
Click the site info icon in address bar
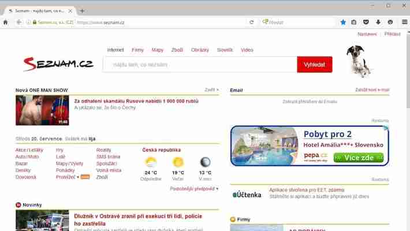pos(28,23)
